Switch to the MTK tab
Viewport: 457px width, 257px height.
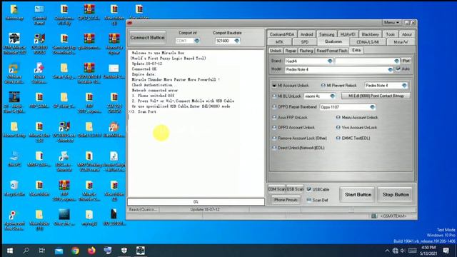tap(279, 42)
